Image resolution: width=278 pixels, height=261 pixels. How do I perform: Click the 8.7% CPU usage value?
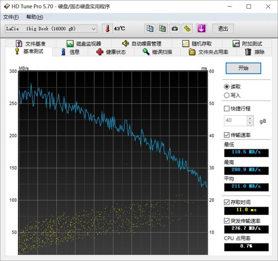(246, 247)
